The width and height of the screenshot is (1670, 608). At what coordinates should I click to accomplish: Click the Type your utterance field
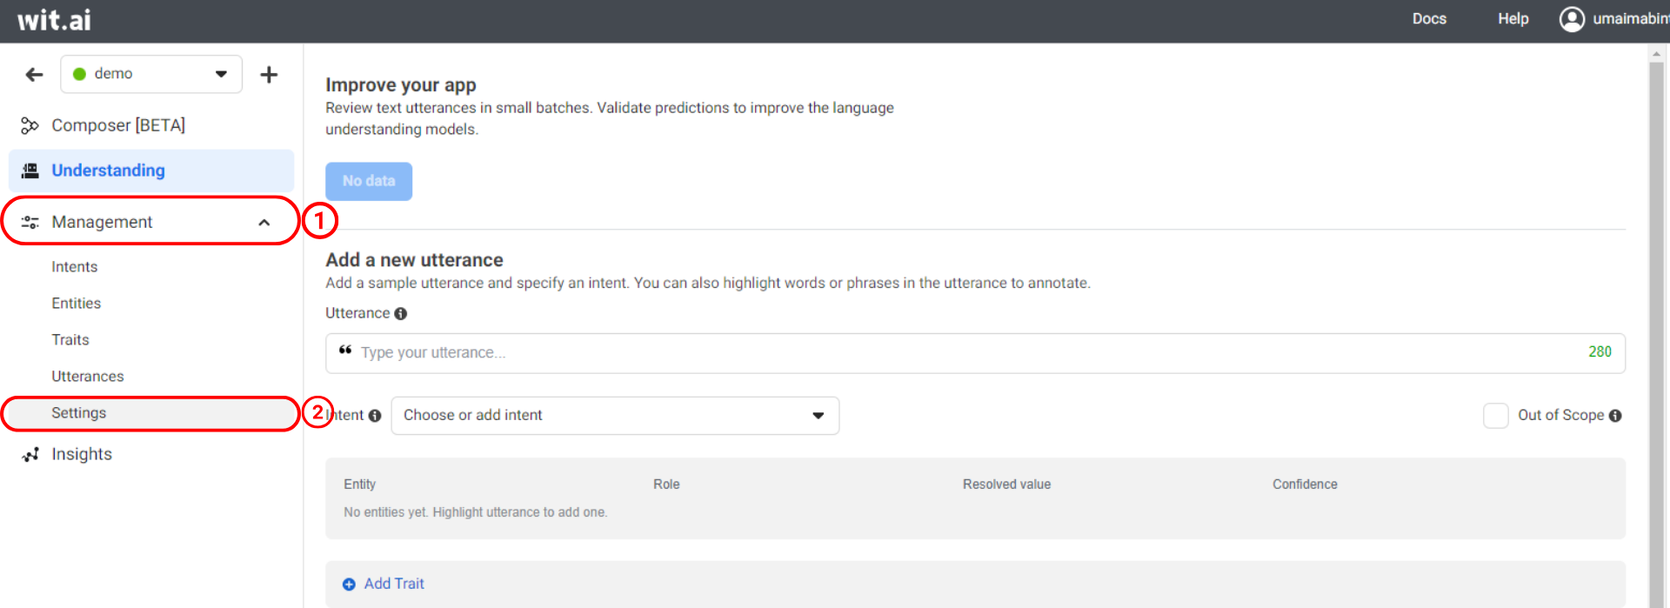(x=957, y=353)
